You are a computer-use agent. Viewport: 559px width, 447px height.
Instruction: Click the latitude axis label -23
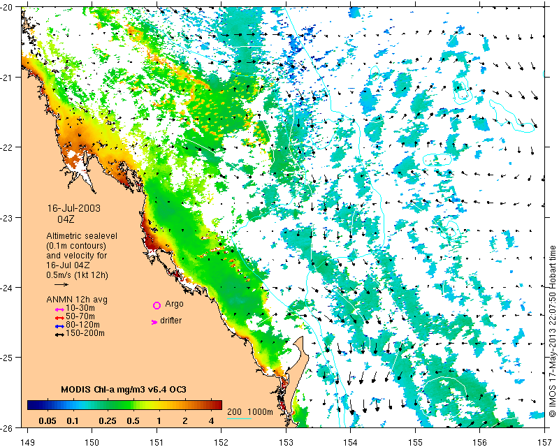6,217
